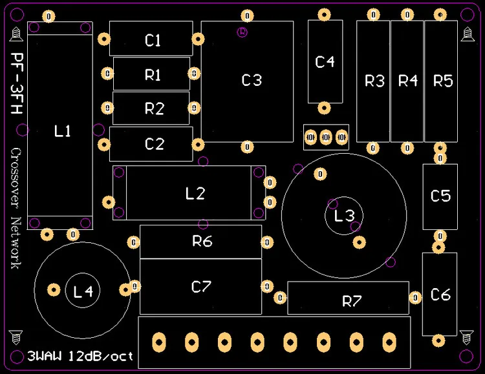Select the C4 capacitor label
The height and width of the screenshot is (374, 485).
coord(325,61)
